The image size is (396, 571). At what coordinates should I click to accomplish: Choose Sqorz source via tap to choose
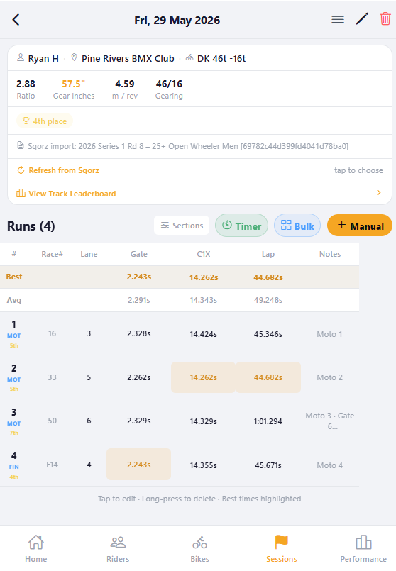(x=358, y=170)
